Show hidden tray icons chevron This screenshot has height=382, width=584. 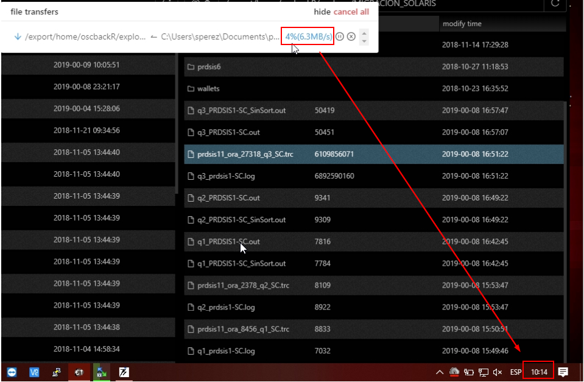pyautogui.click(x=440, y=372)
